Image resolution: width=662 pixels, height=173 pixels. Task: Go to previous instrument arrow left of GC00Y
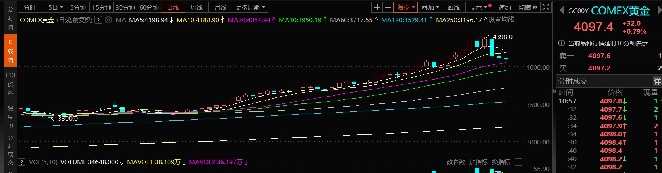[x=561, y=10]
